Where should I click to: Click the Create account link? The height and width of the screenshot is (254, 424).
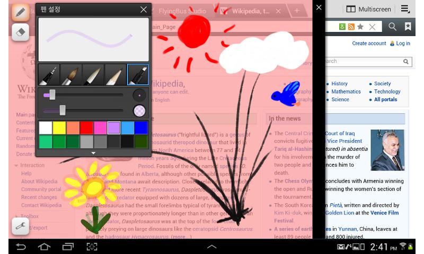click(369, 43)
